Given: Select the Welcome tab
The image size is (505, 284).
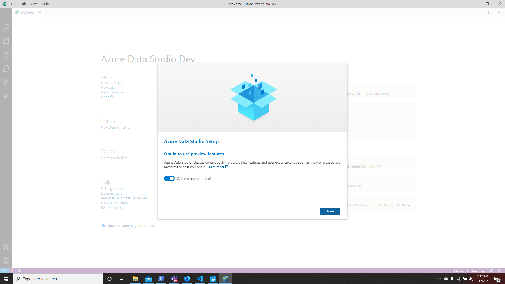Looking at the screenshot, I should pyautogui.click(x=27, y=12).
